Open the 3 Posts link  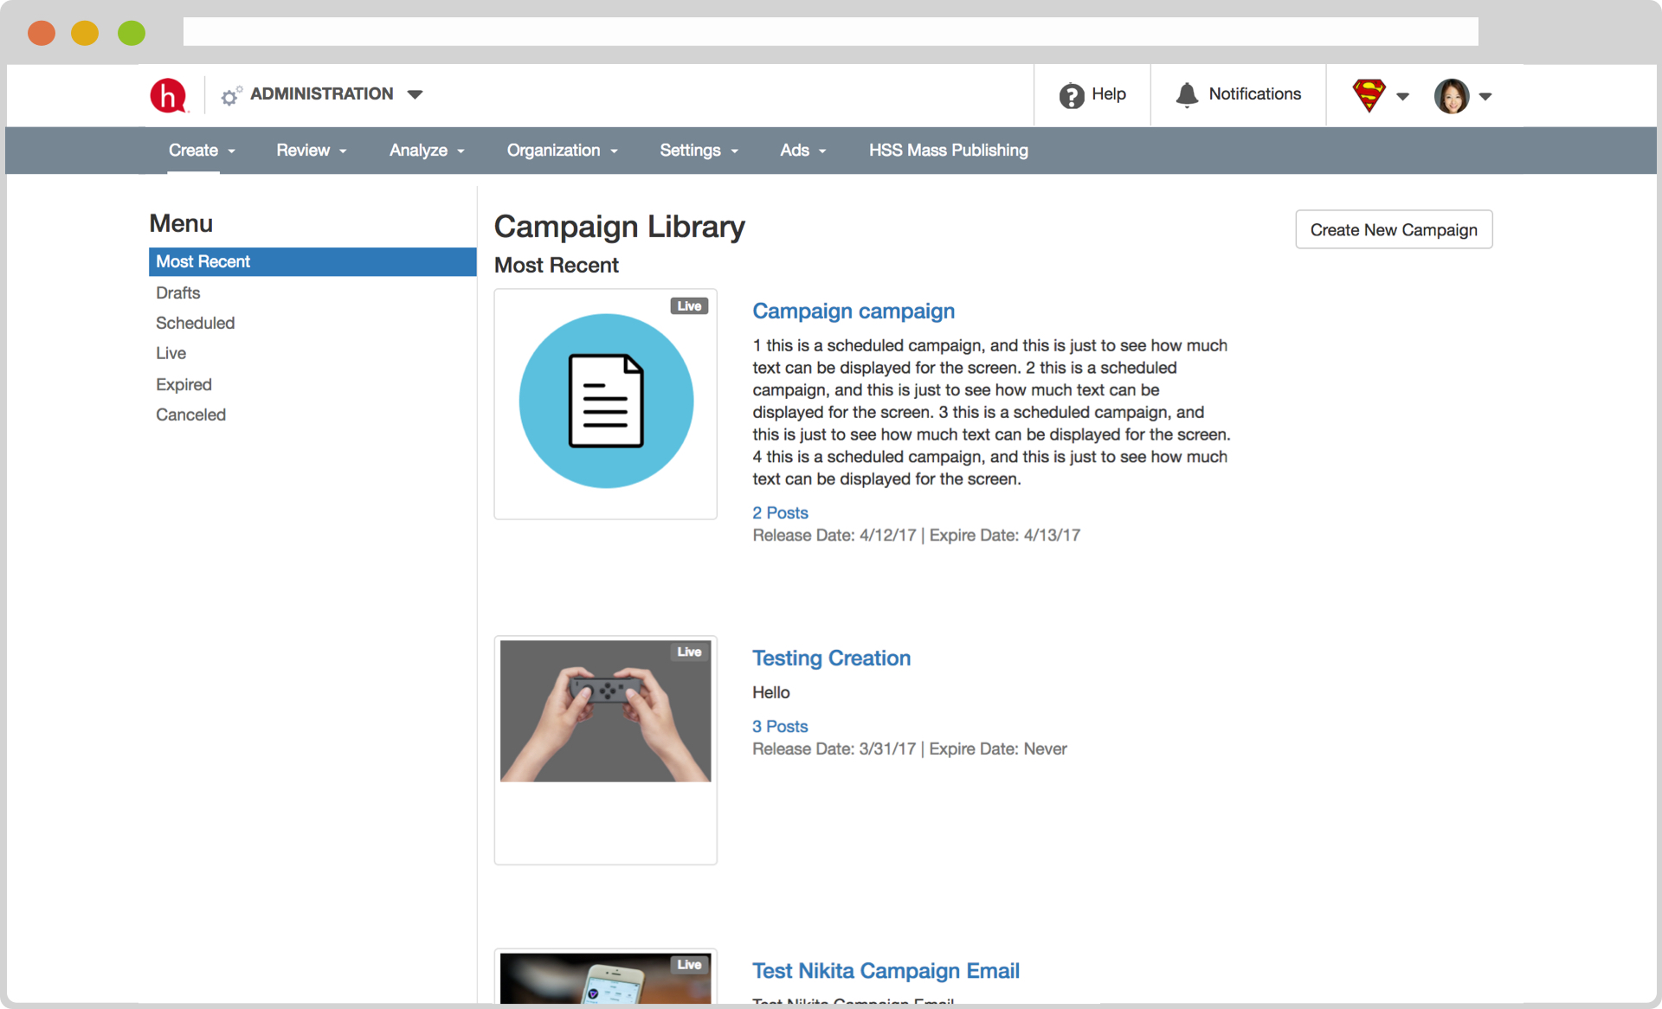780,727
